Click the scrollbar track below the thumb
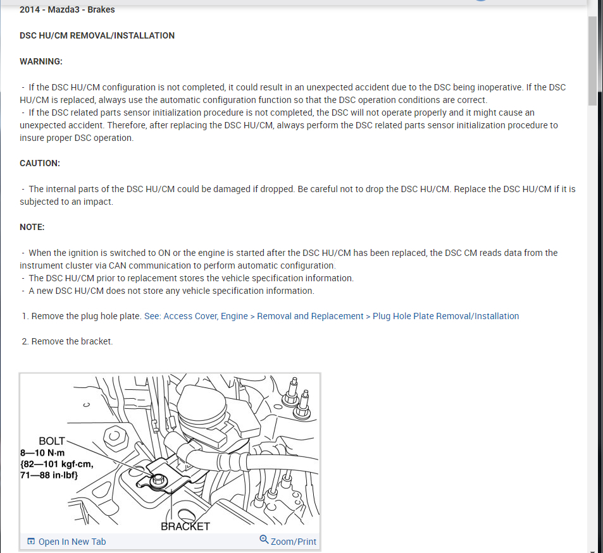 click(592, 326)
